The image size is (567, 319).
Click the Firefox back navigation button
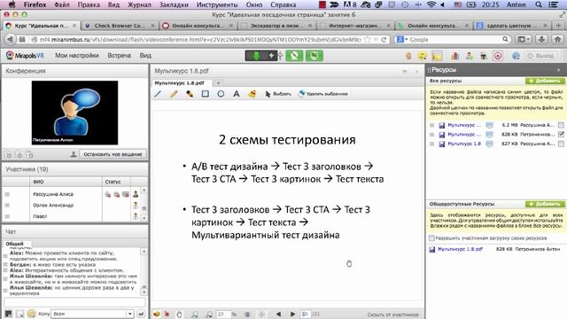click(10, 39)
